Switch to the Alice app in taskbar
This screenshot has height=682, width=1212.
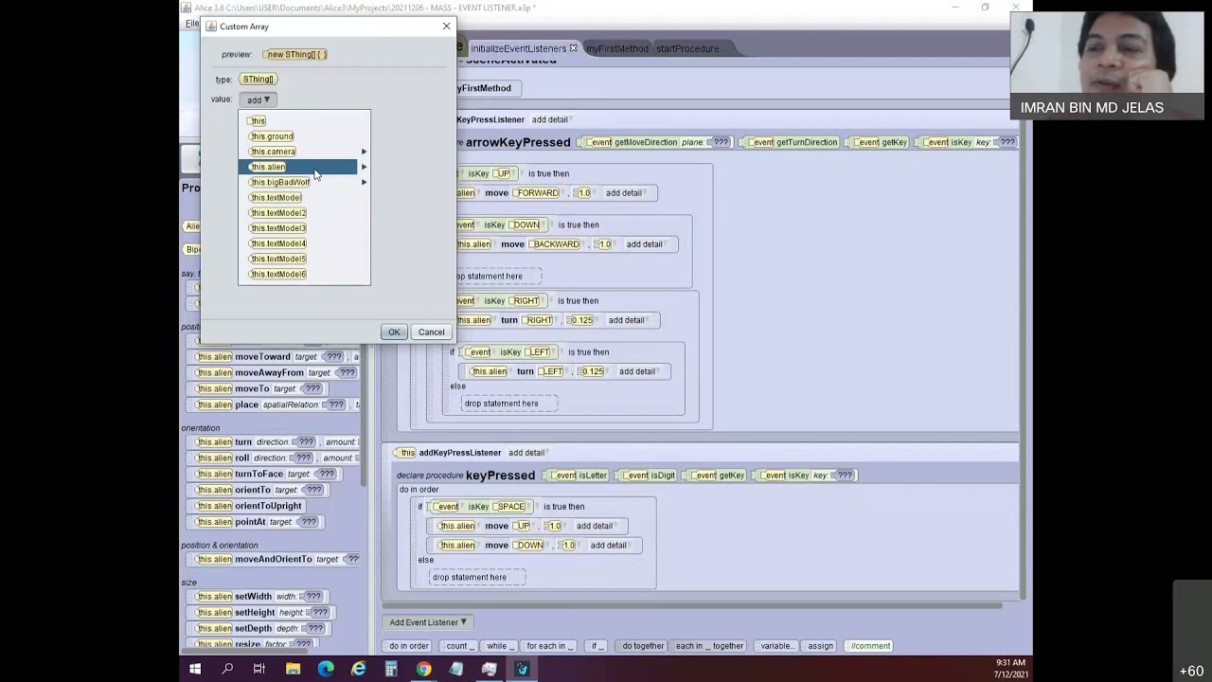tap(522, 670)
